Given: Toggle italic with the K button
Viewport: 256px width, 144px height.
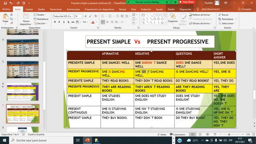Looking at the screenshot, I should pos(59,22).
